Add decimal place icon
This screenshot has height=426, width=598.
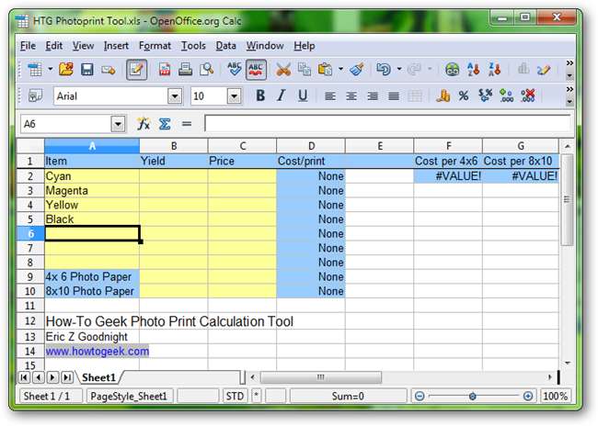(507, 95)
